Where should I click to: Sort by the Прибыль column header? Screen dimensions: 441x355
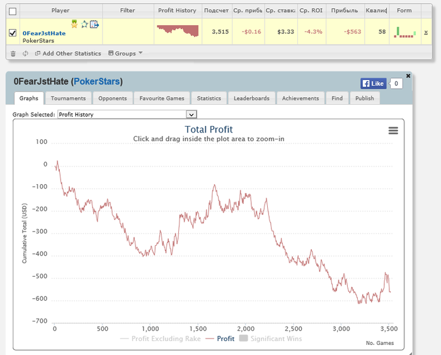[345, 11]
